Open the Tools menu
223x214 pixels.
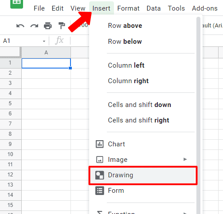coord(176,8)
